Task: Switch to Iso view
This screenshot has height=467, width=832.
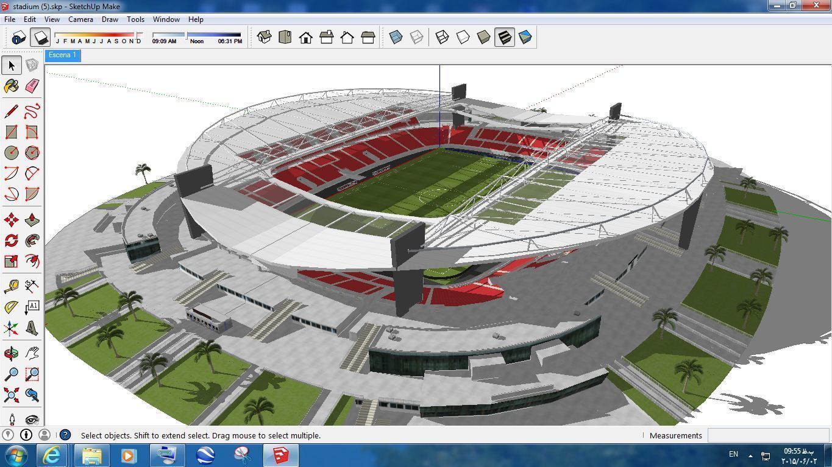Action: coord(264,37)
